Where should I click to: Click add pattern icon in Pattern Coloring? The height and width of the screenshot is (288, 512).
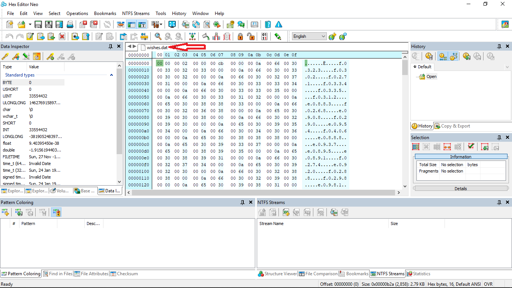click(5, 213)
